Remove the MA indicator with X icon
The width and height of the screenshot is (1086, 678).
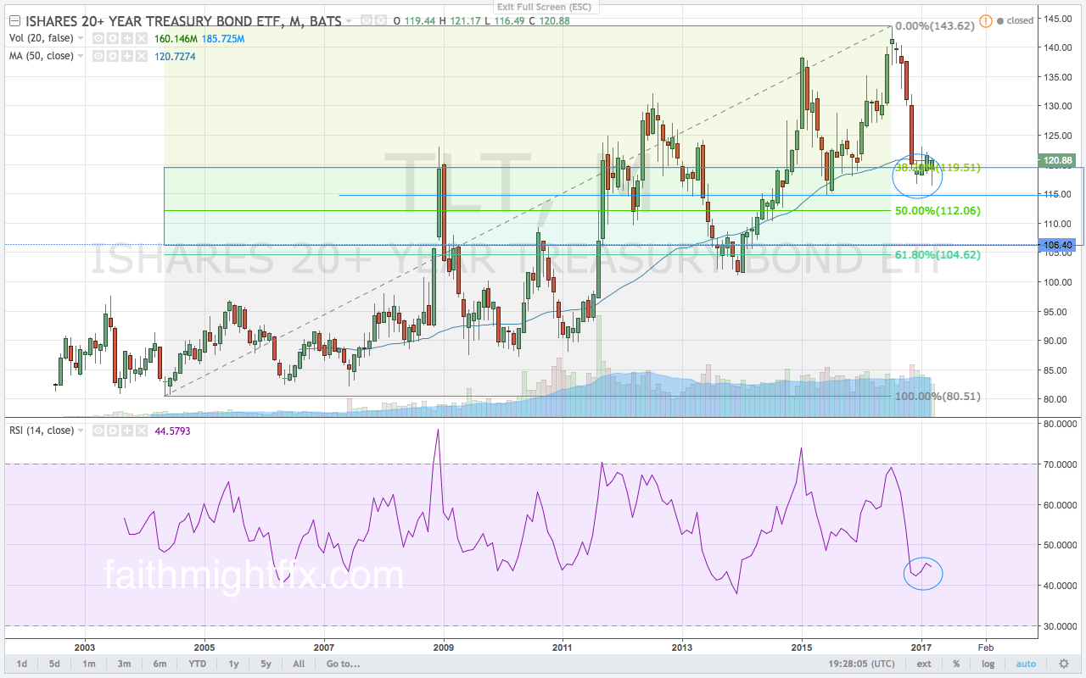pyautogui.click(x=142, y=56)
